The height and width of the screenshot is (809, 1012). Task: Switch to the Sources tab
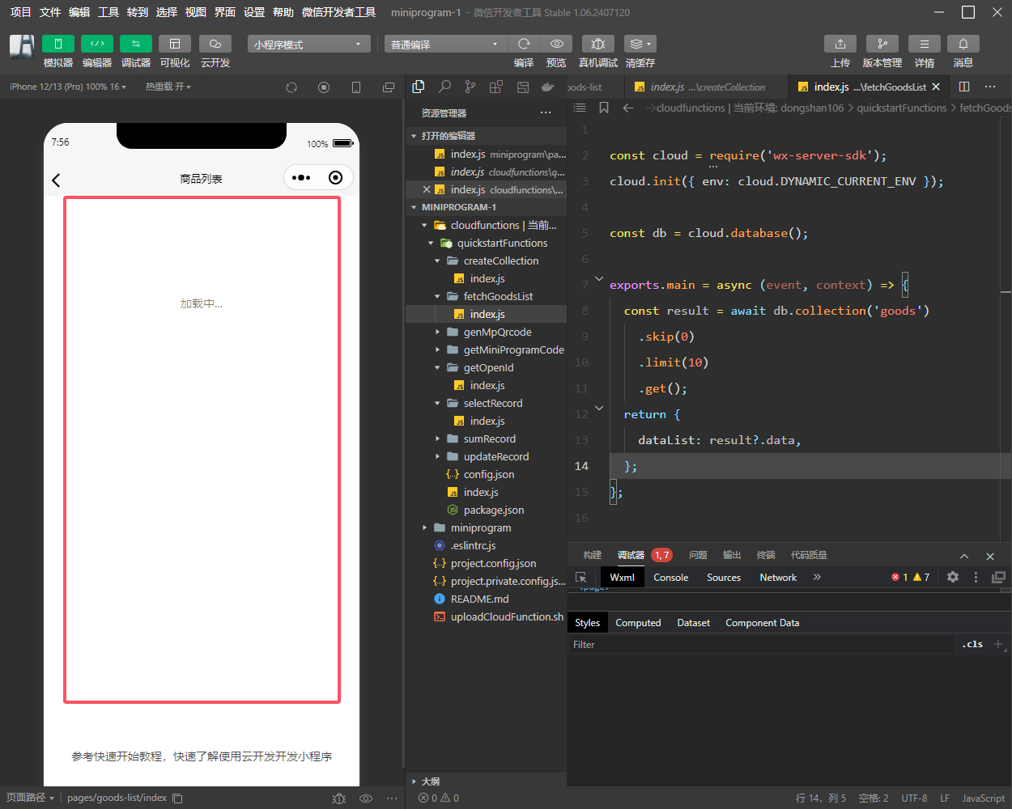[x=724, y=577]
